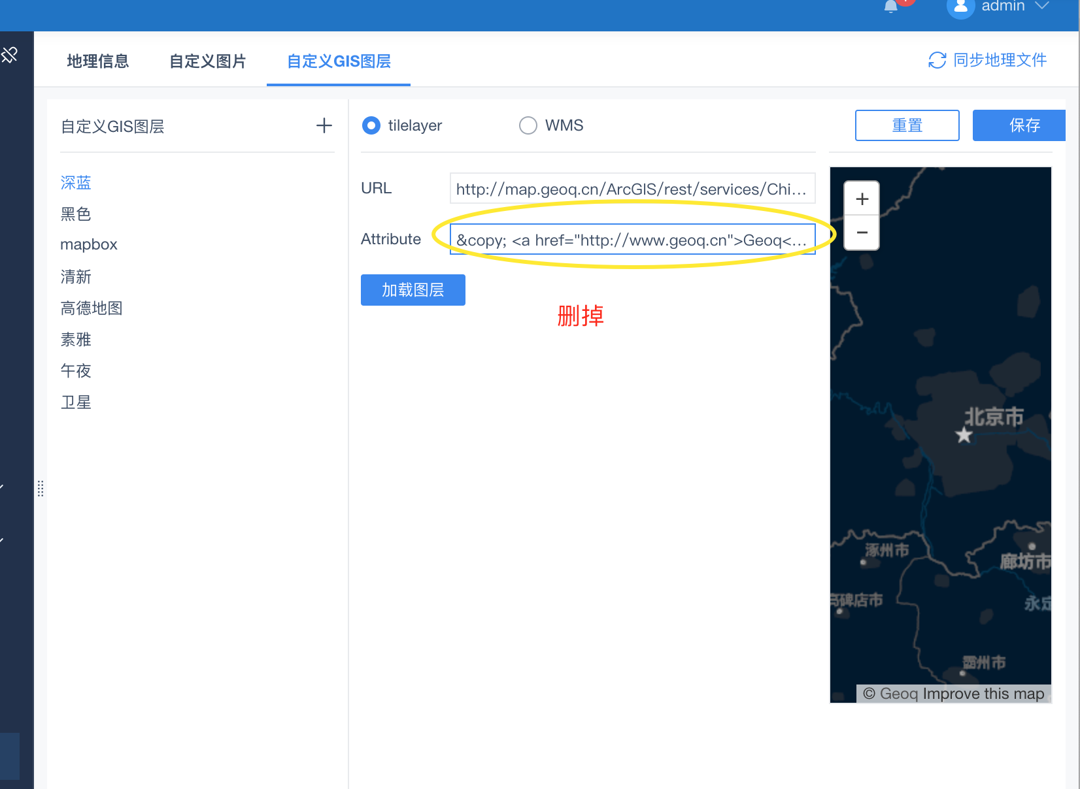
Task: Select the mapbox layer in list
Action: (89, 245)
